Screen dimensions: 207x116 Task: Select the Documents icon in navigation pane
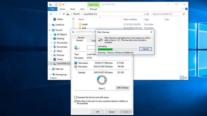(x=55, y=43)
